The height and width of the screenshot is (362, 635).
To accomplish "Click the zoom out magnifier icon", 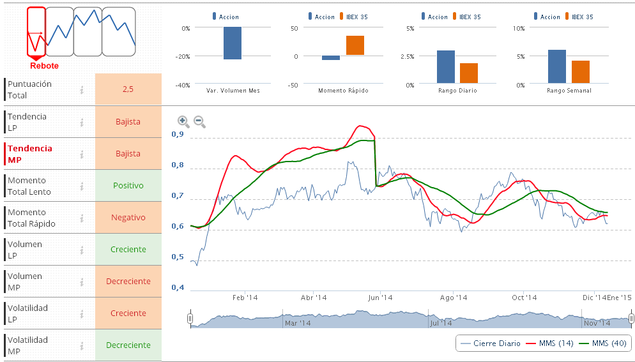I will click(x=199, y=121).
